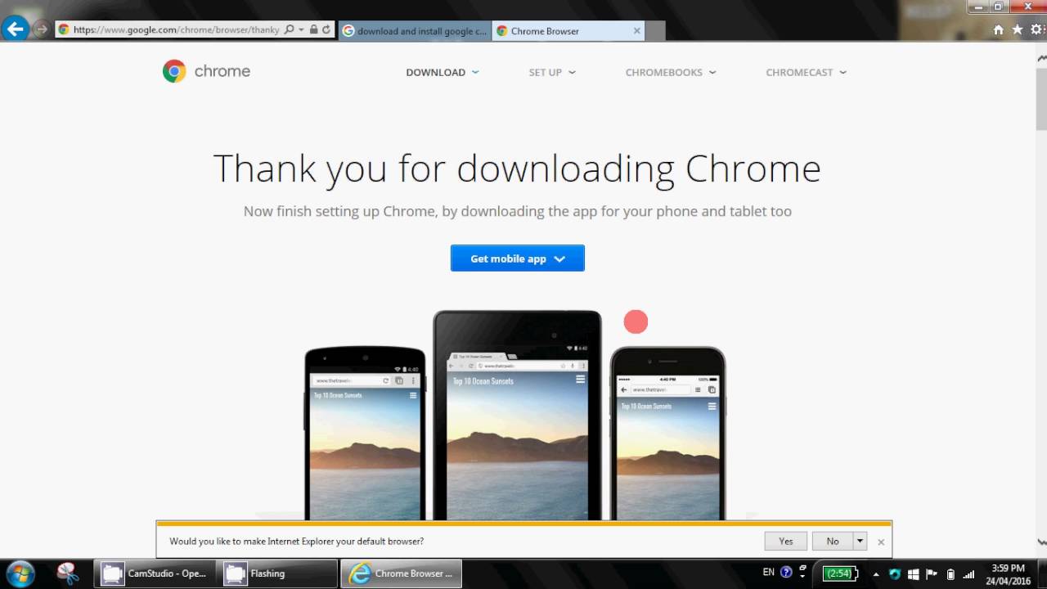1047x589 pixels.
Task: Open the SET UP menu
Action: pyautogui.click(x=552, y=72)
